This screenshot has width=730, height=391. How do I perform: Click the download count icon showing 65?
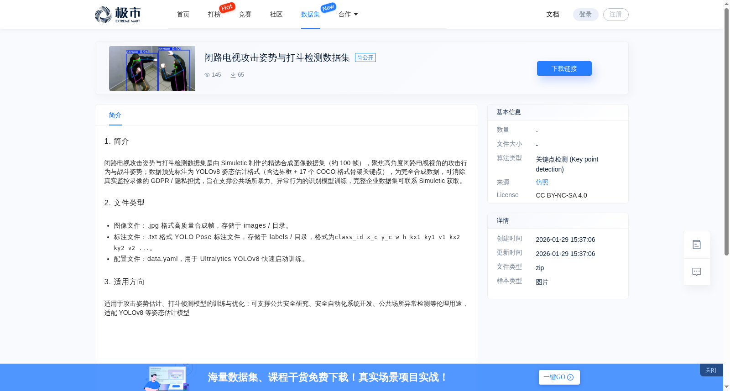233,75
